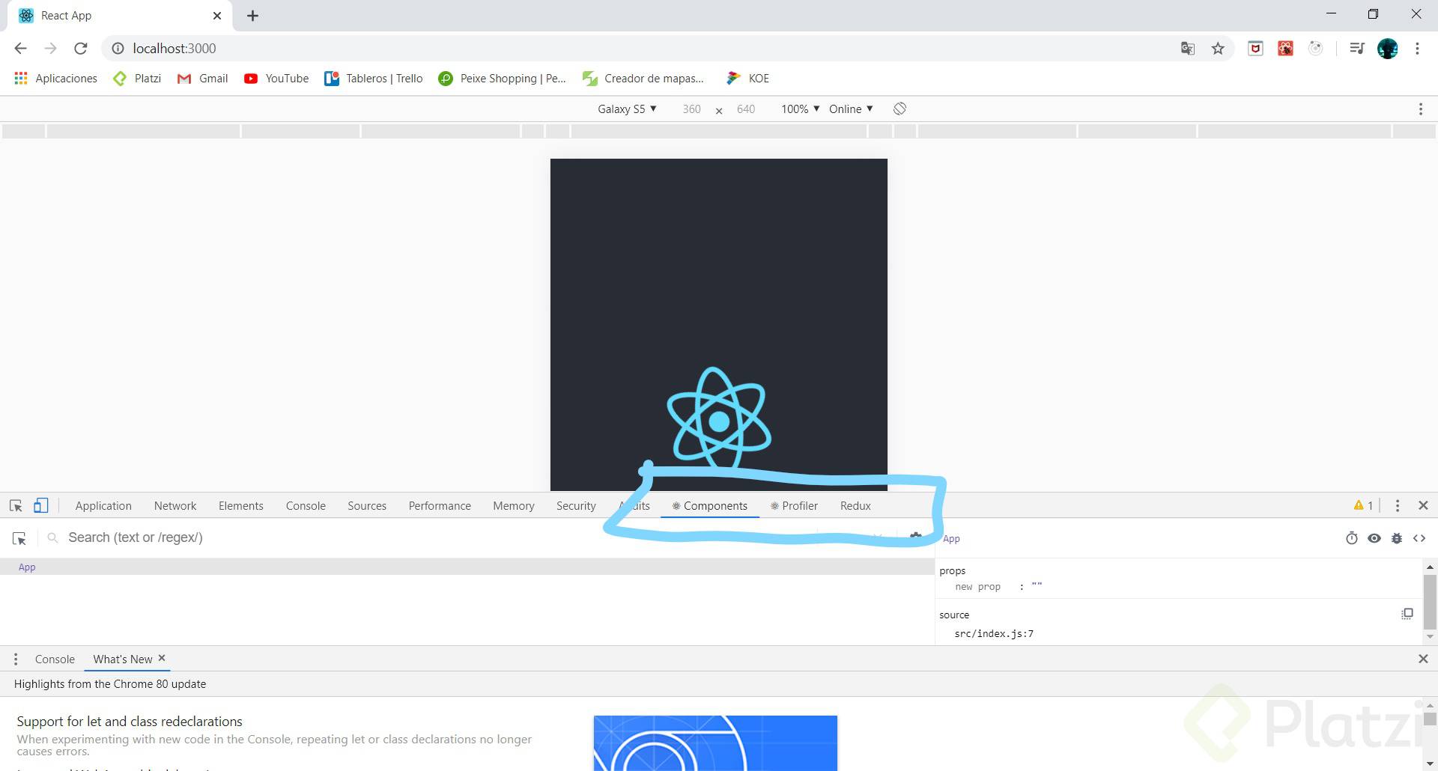
Task: Click the copy icon next to source path
Action: (1408, 614)
